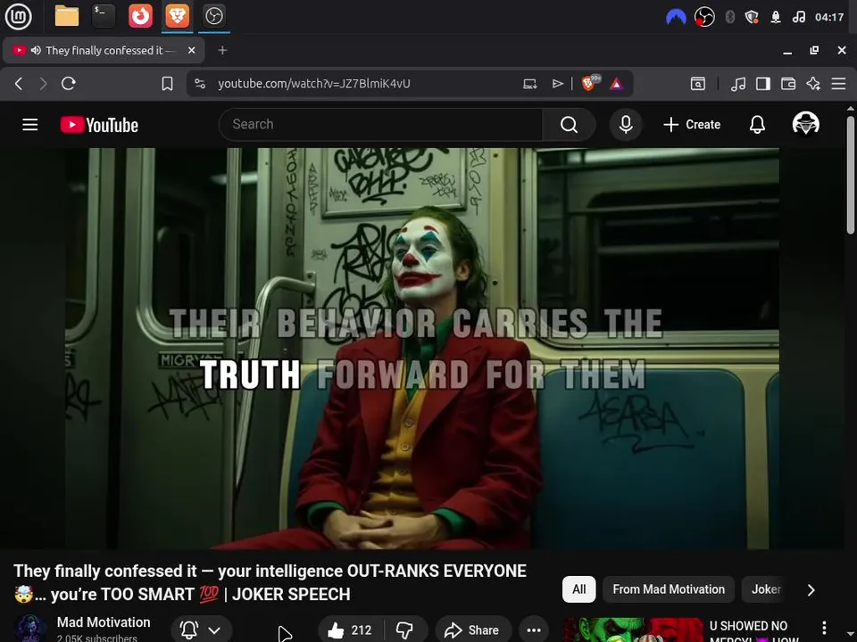Mute the tab via its speaker icon

click(x=36, y=50)
